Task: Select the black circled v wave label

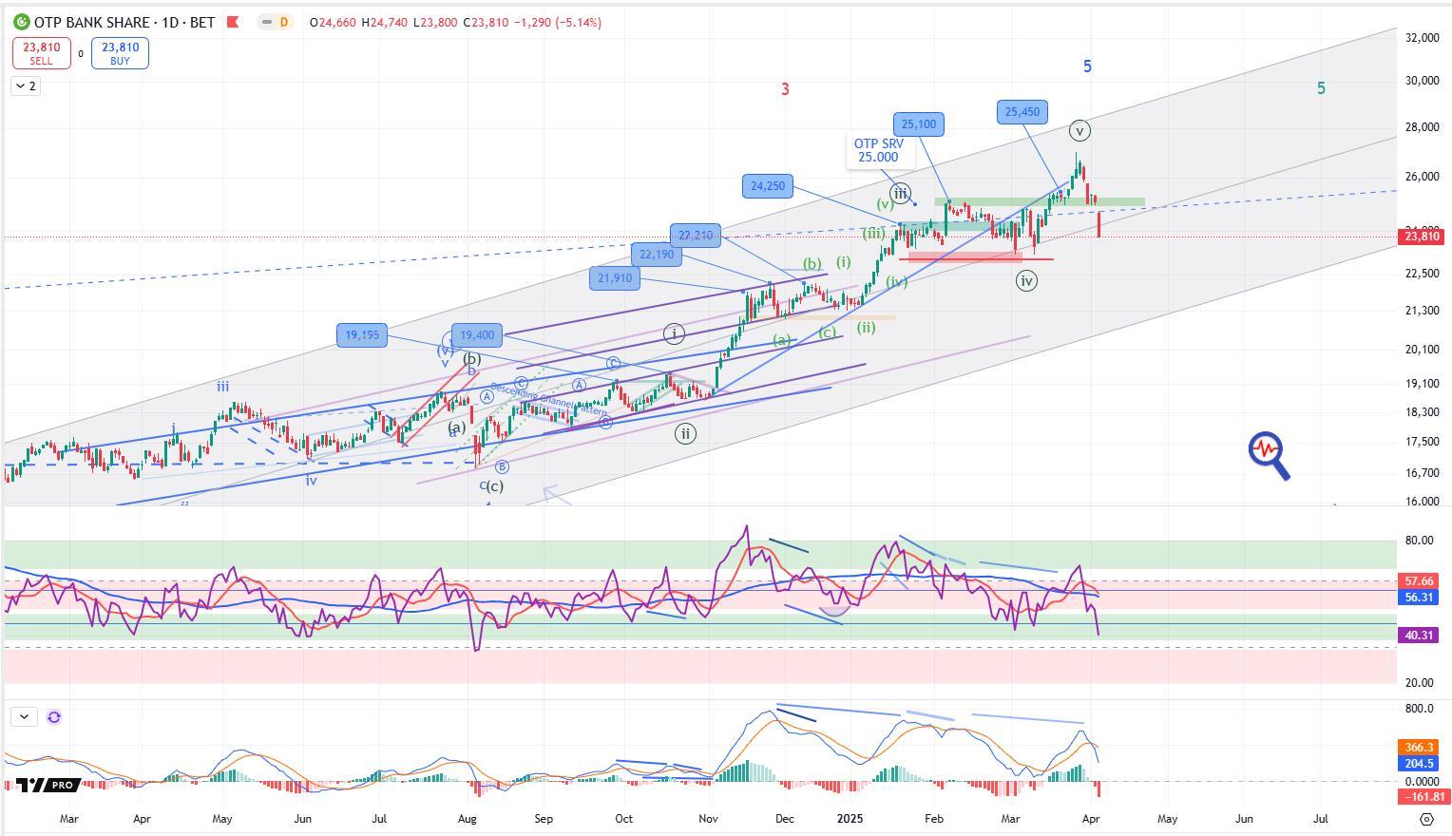Action: [1079, 131]
